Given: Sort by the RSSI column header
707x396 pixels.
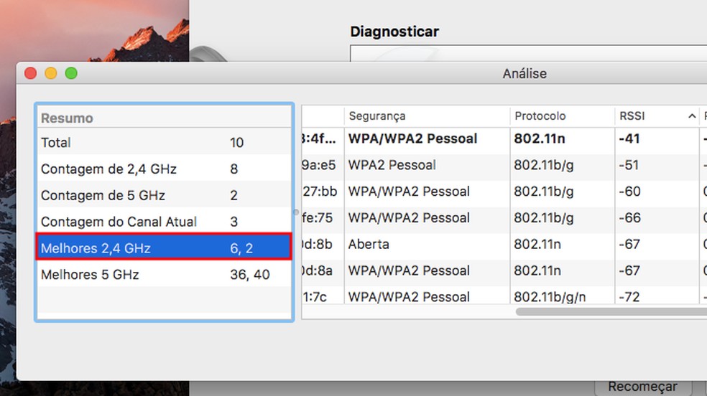Looking at the screenshot, I should [657, 116].
